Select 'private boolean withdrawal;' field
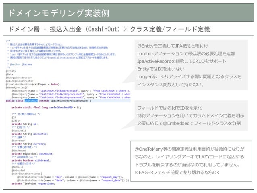This screenshot has height=193, width=257. [x=31, y=160]
